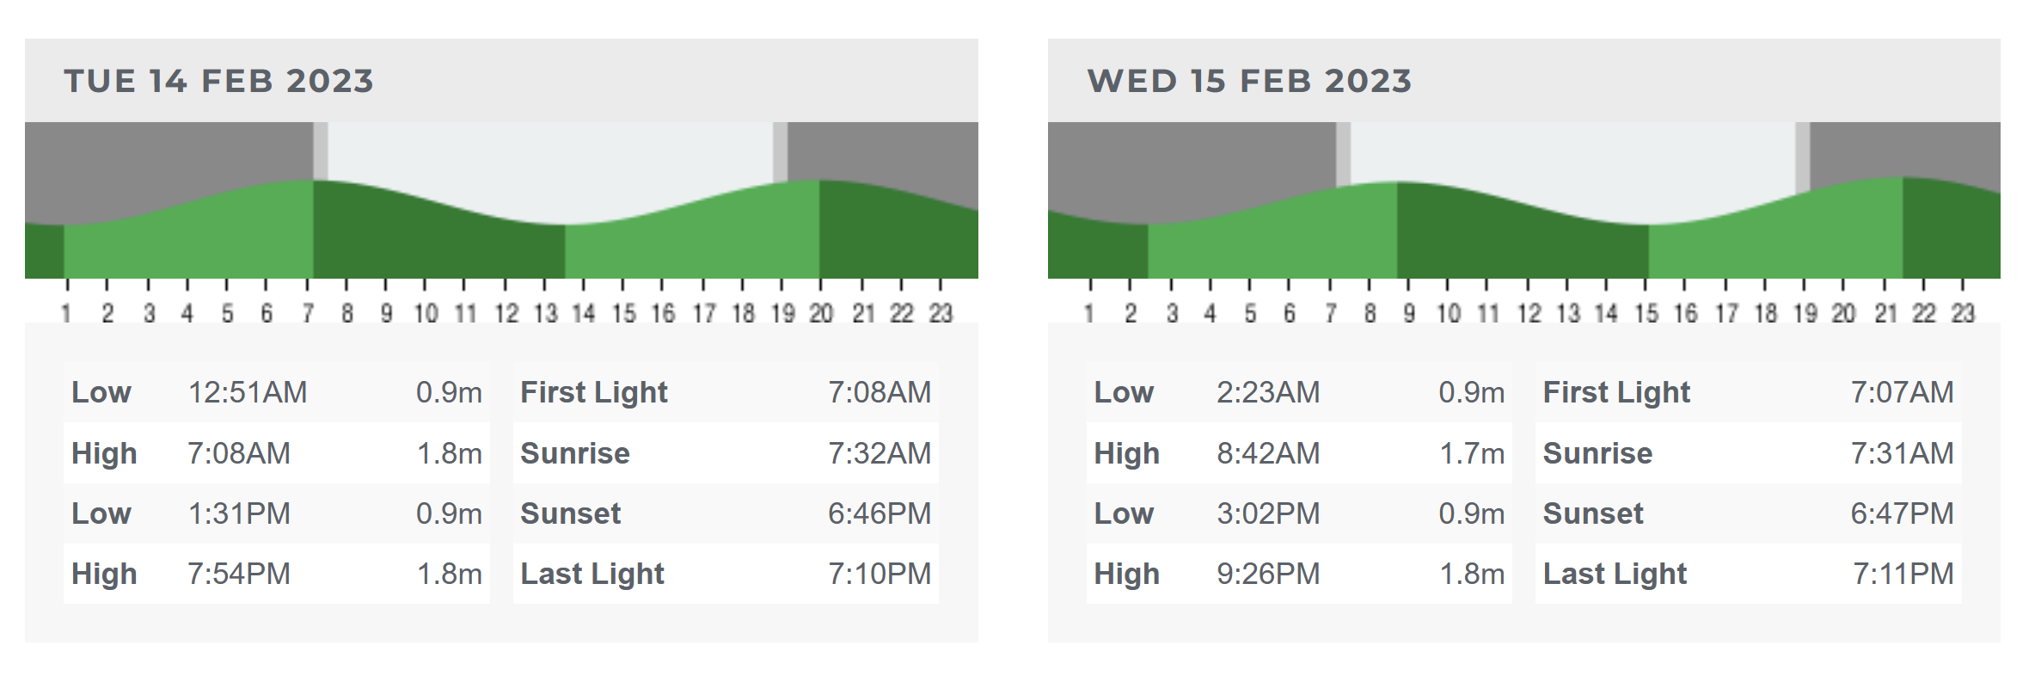Select Wednesday's 8:42AM high tide row
The width and height of the screenshot is (2035, 676).
point(1299,453)
